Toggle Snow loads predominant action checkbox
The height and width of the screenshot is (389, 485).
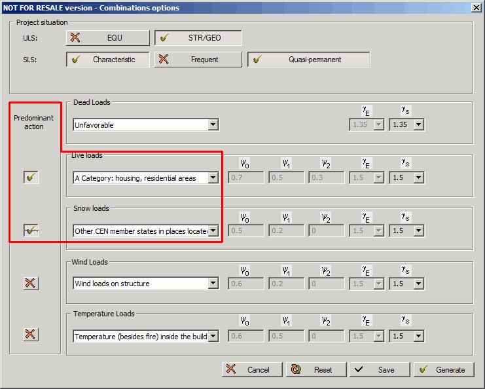click(31, 231)
